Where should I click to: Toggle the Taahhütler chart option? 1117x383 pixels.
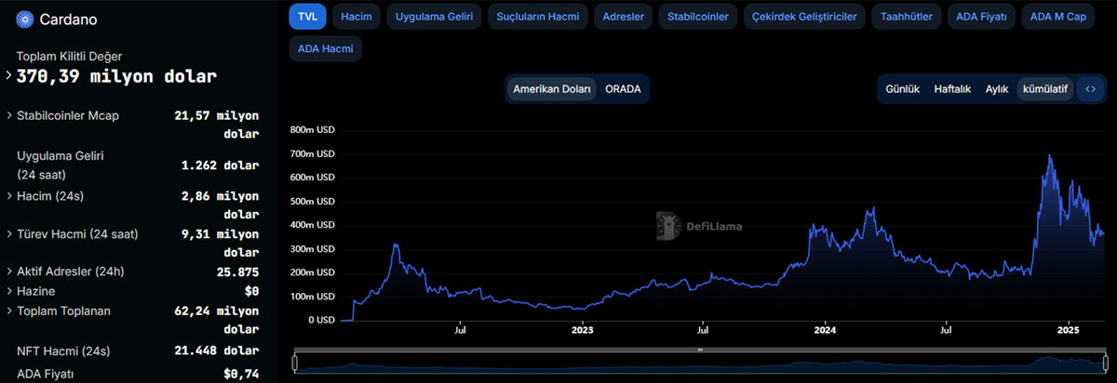pyautogui.click(x=906, y=17)
